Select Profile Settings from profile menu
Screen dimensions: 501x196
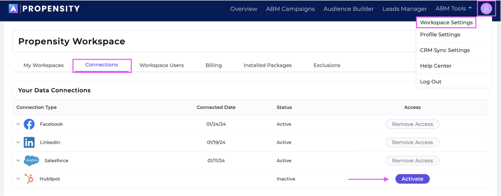point(440,34)
